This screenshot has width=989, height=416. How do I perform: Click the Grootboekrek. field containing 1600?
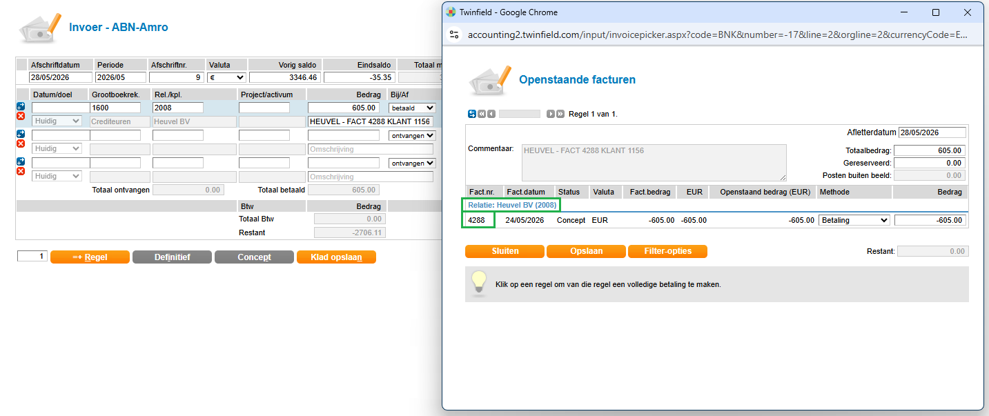[x=115, y=108]
